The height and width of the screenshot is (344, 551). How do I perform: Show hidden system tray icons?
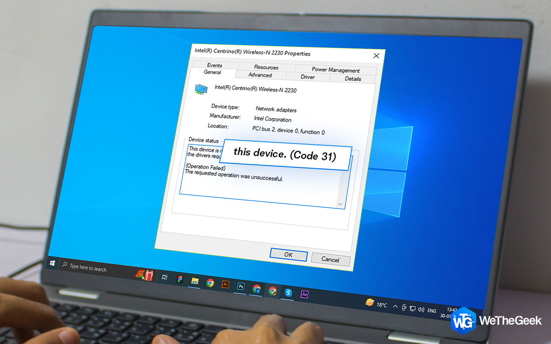395,306
